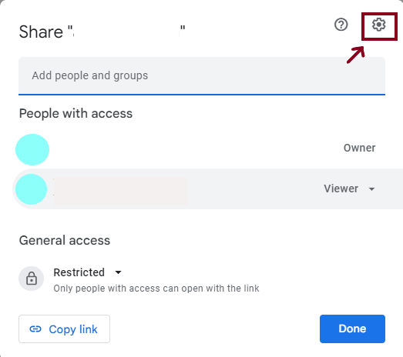This screenshot has width=403, height=357.
Task: Open the Viewer permission menu label
Action: coord(341,189)
